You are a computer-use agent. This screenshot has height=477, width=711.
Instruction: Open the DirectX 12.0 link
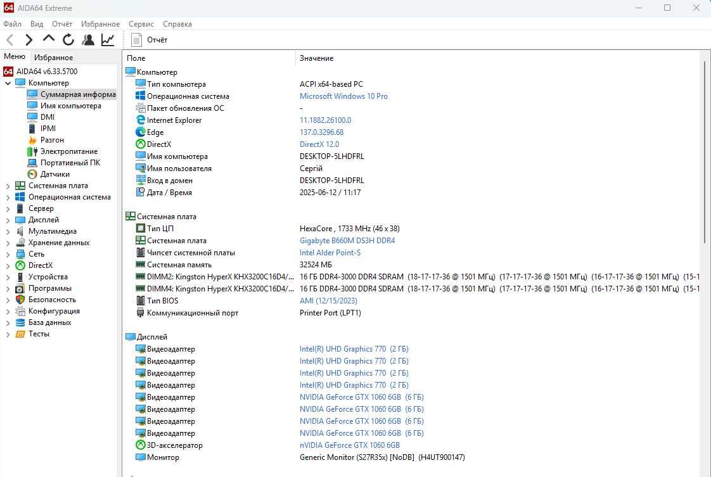click(x=319, y=144)
